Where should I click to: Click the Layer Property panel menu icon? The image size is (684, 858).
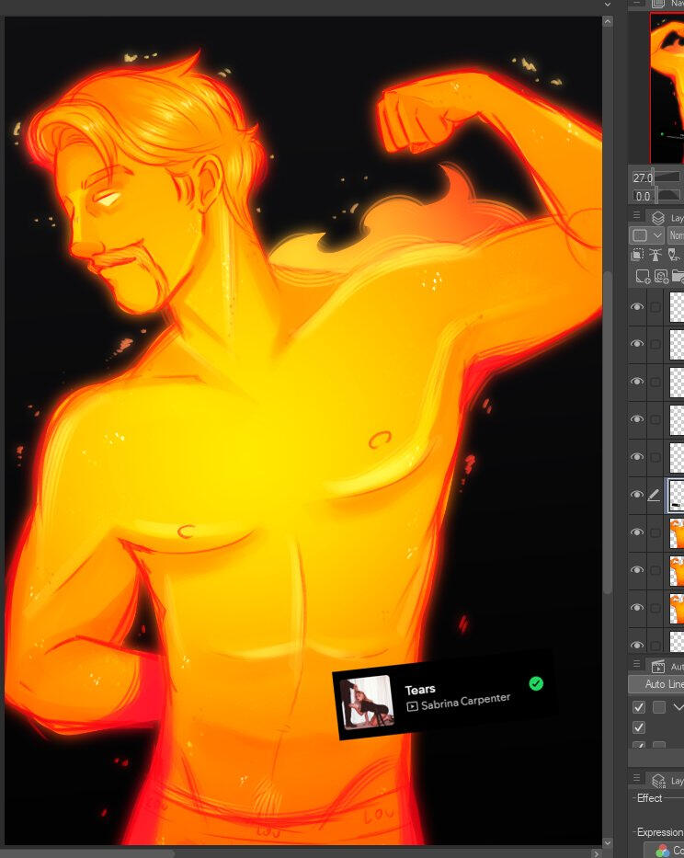[636, 779]
